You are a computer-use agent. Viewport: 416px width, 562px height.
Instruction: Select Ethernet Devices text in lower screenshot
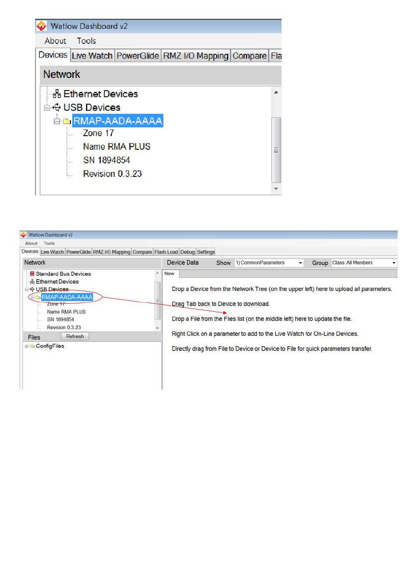point(57,281)
